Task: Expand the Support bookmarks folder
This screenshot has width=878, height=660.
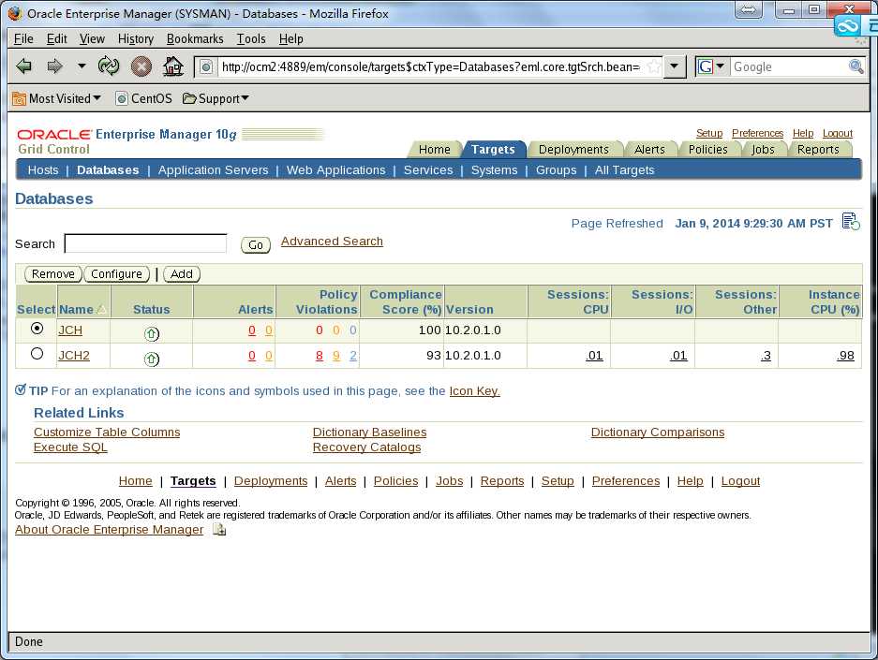Action: click(216, 99)
